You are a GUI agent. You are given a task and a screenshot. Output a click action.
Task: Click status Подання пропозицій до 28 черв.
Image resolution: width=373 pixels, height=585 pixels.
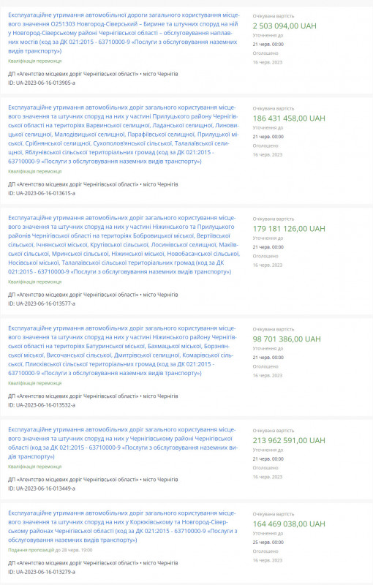pos(50,550)
